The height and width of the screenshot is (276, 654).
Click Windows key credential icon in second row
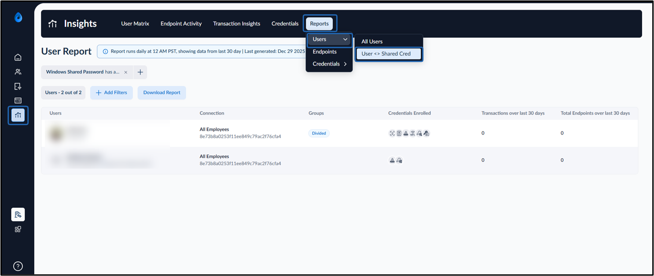[399, 160]
